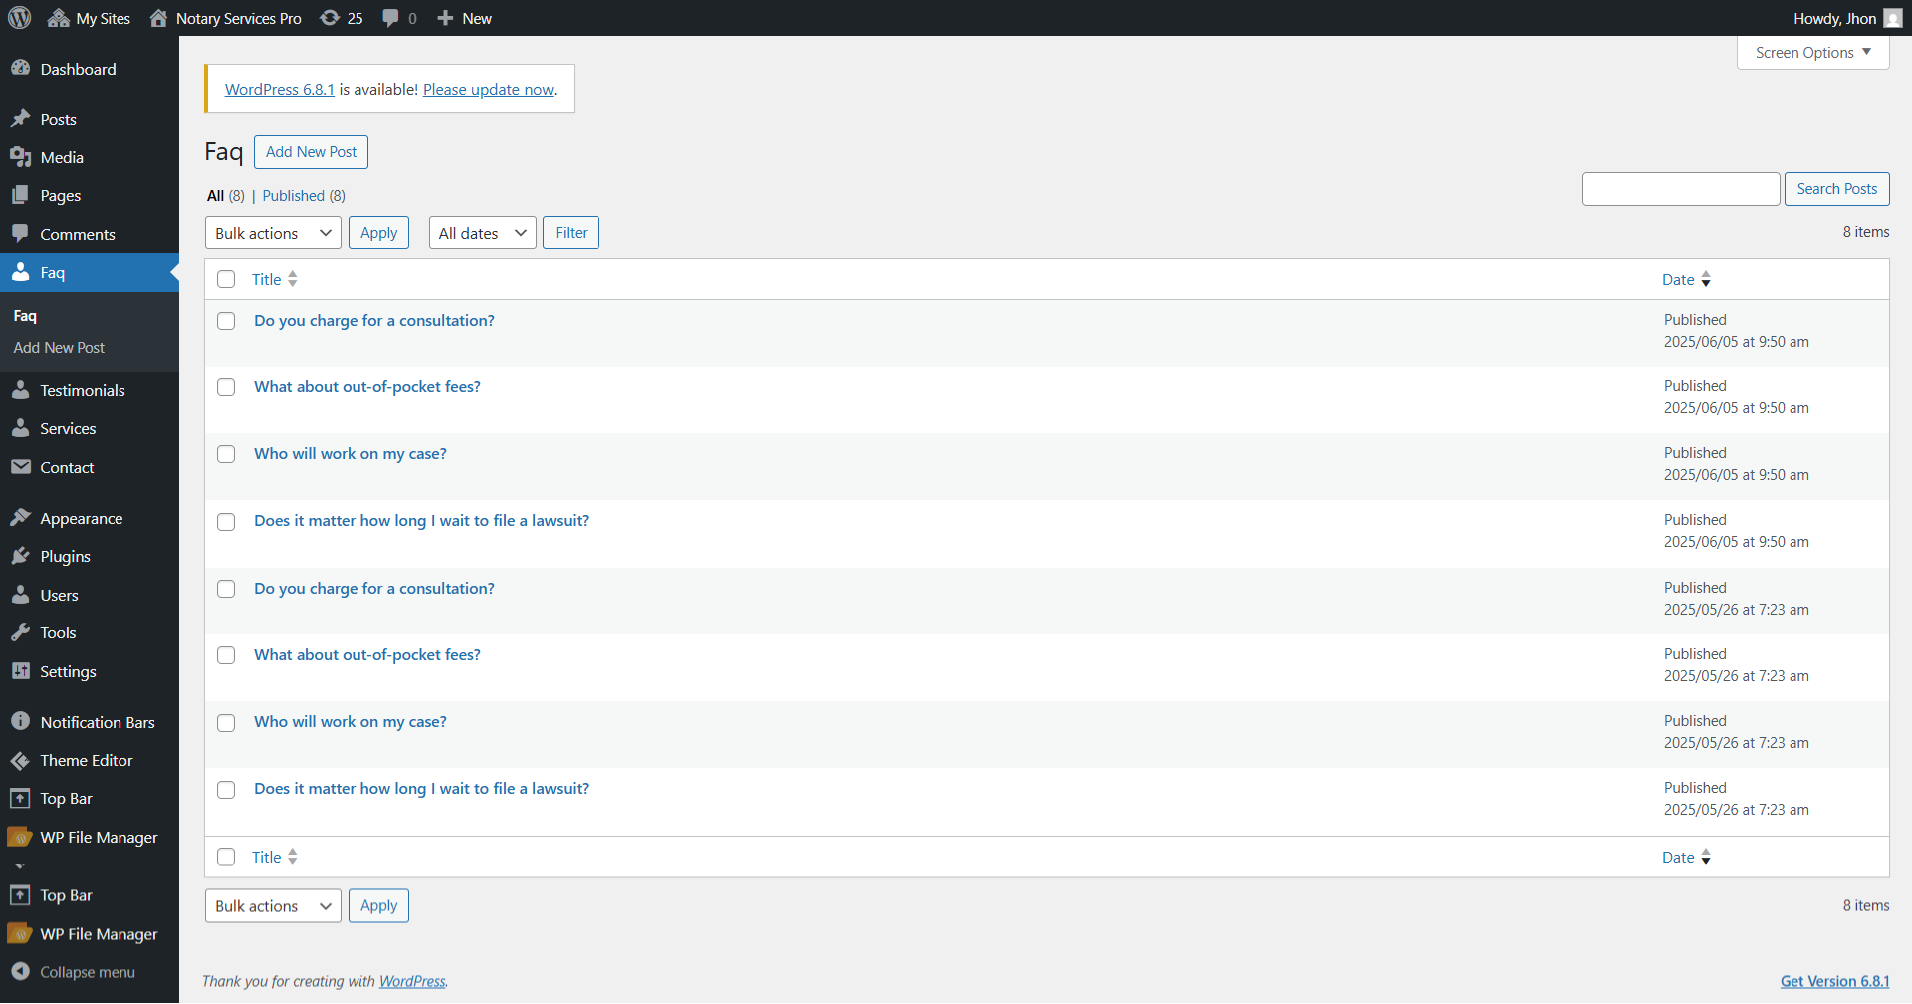Click the Contact envelope icon
This screenshot has width=1912, height=1004.
point(20,467)
